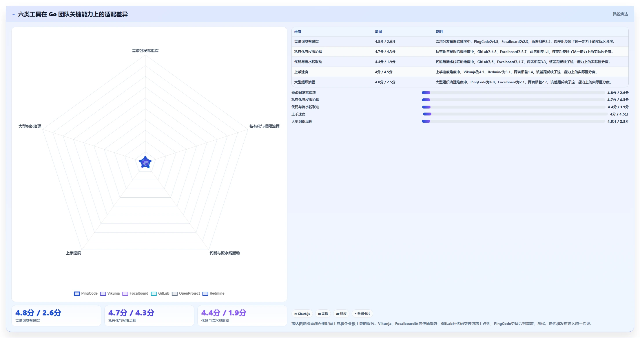Toggle the Vikunja legend entry

point(110,293)
